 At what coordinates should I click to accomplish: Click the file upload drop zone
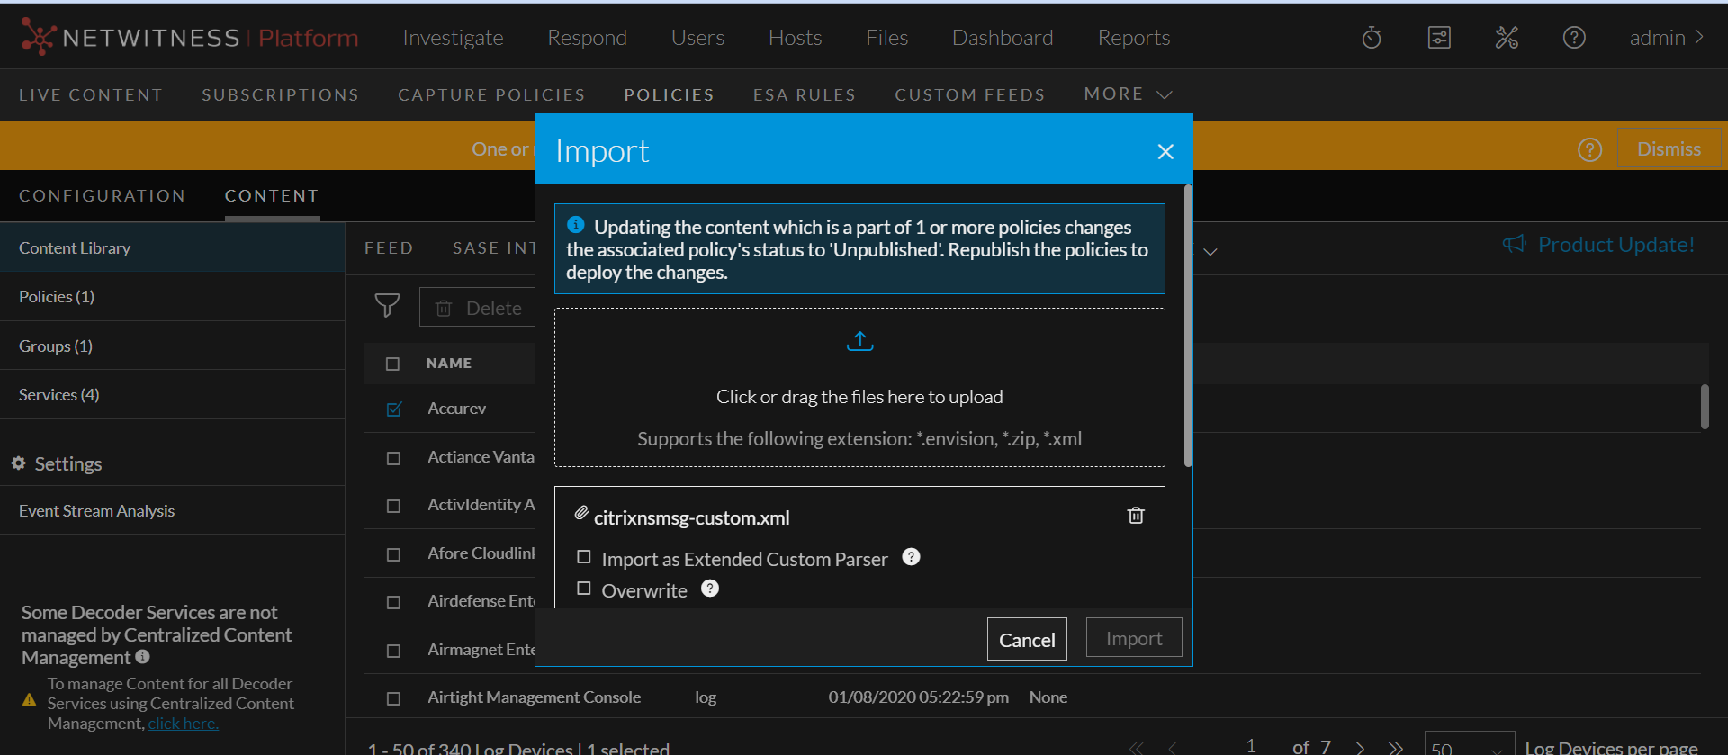859,388
